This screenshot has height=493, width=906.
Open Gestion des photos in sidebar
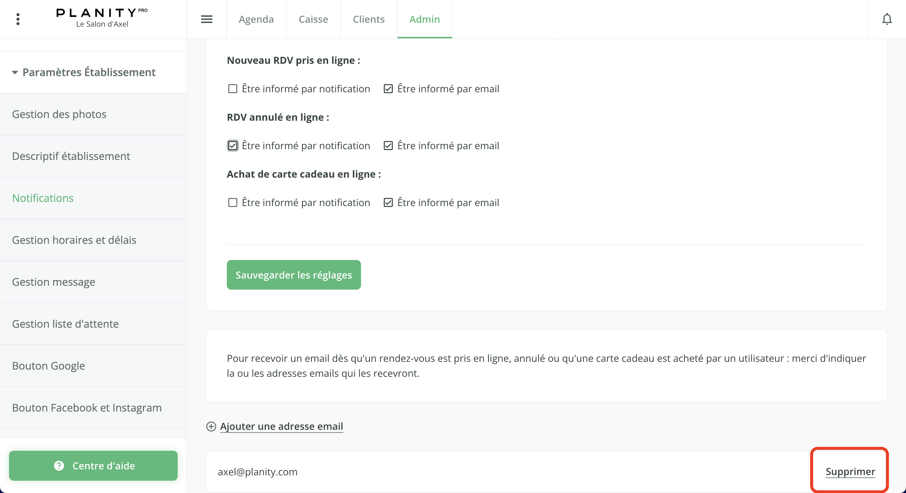click(x=59, y=114)
